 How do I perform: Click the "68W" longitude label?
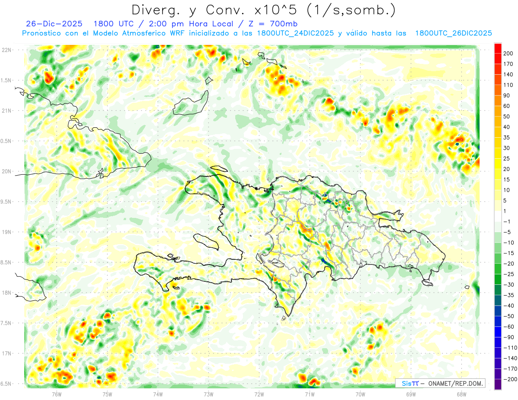461,394
